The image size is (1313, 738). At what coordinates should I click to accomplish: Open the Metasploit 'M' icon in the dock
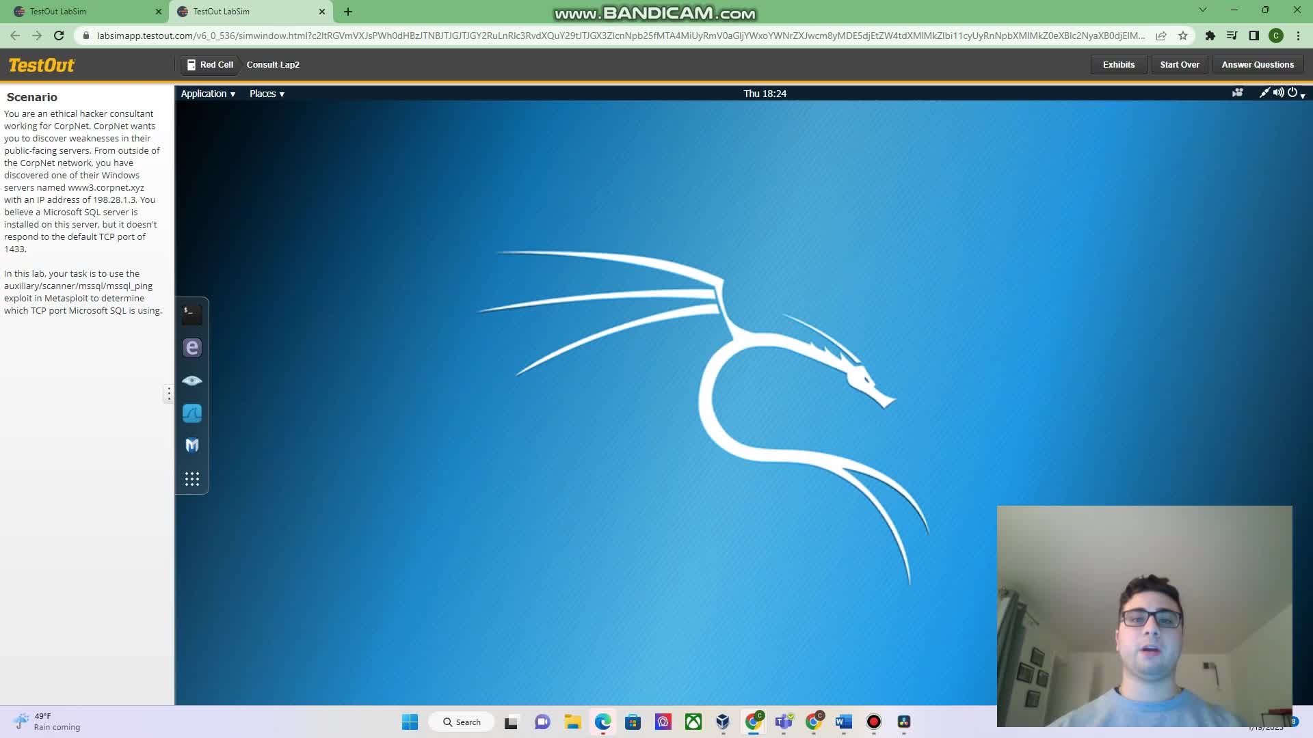point(191,446)
